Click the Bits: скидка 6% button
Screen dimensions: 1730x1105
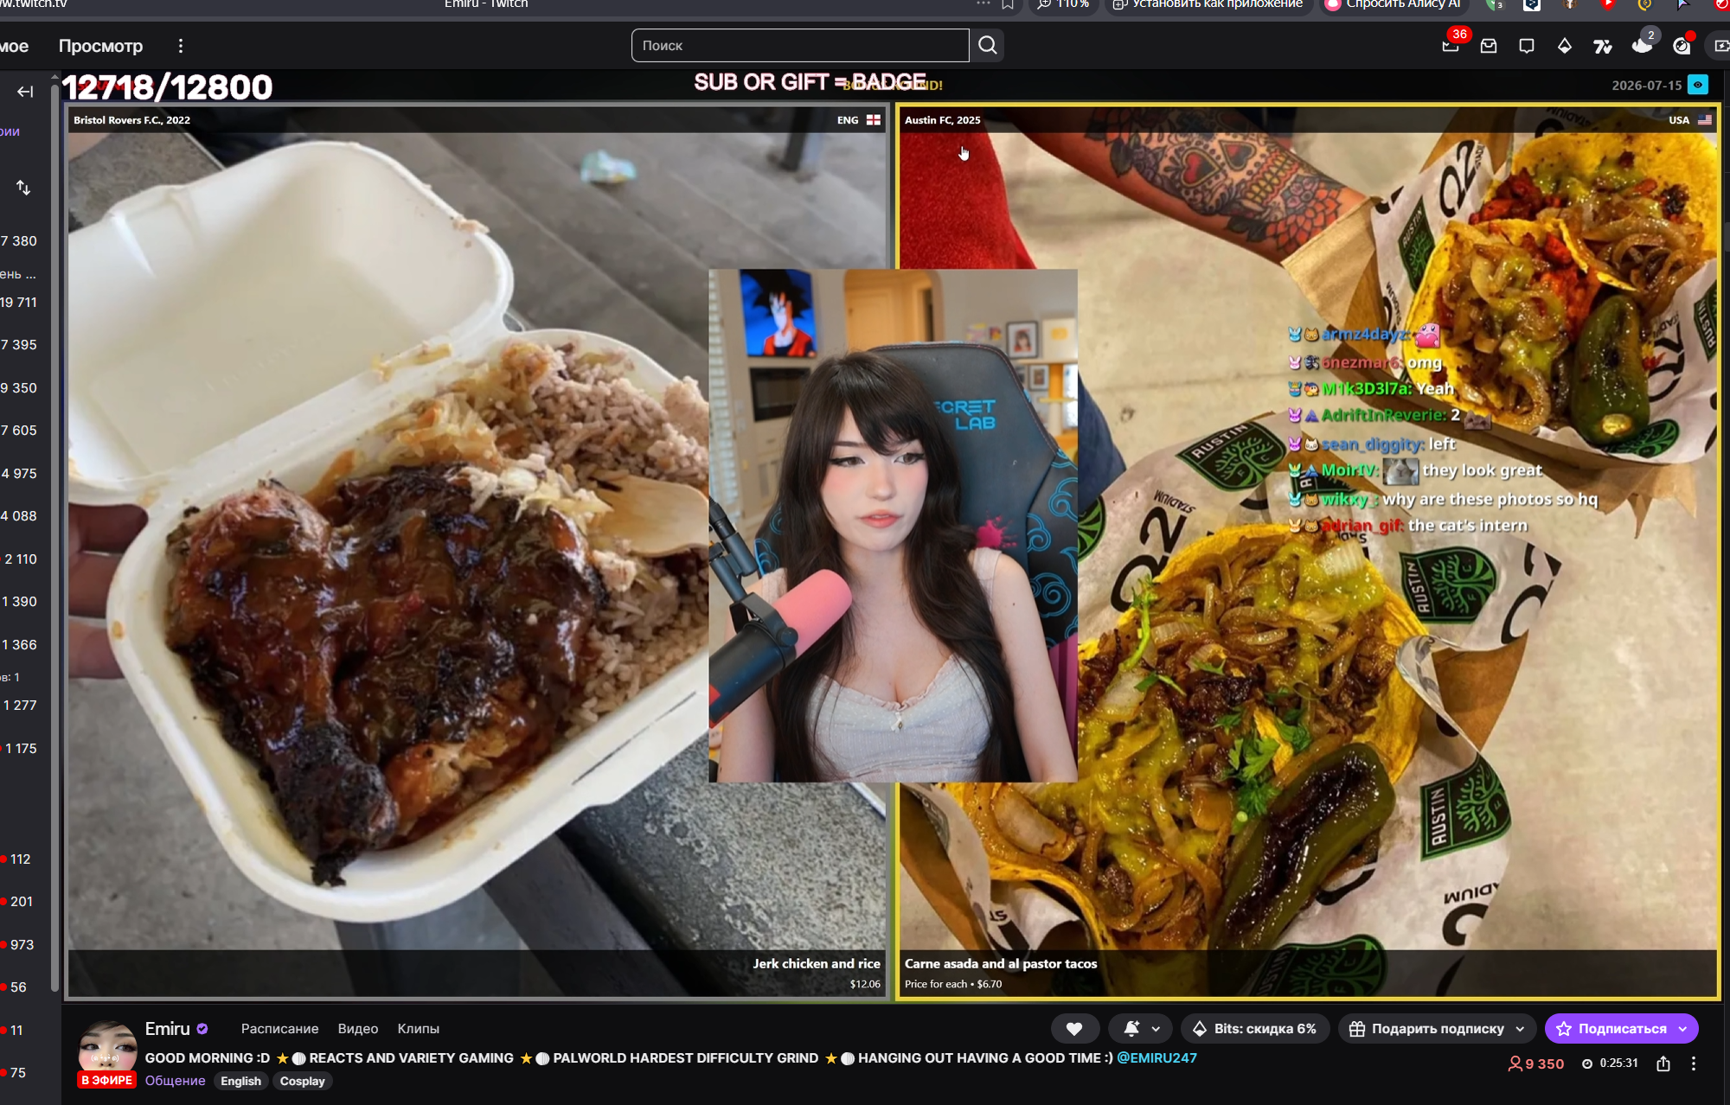1254,1028
